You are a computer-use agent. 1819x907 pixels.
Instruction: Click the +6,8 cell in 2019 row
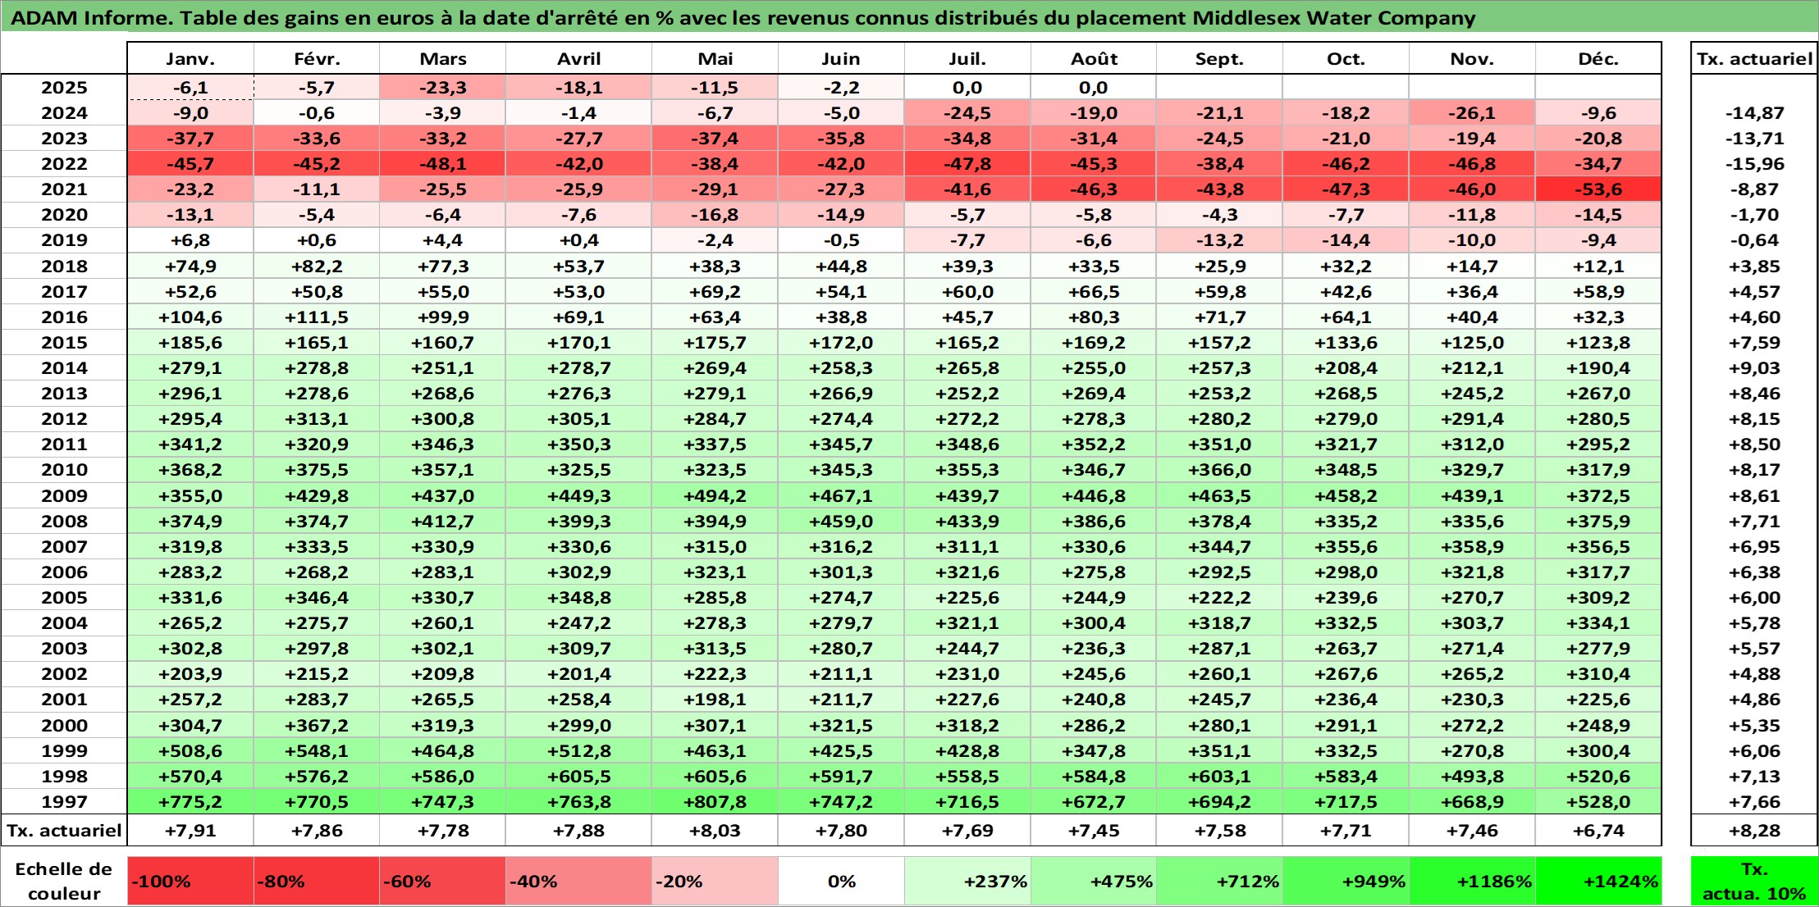coord(190,240)
